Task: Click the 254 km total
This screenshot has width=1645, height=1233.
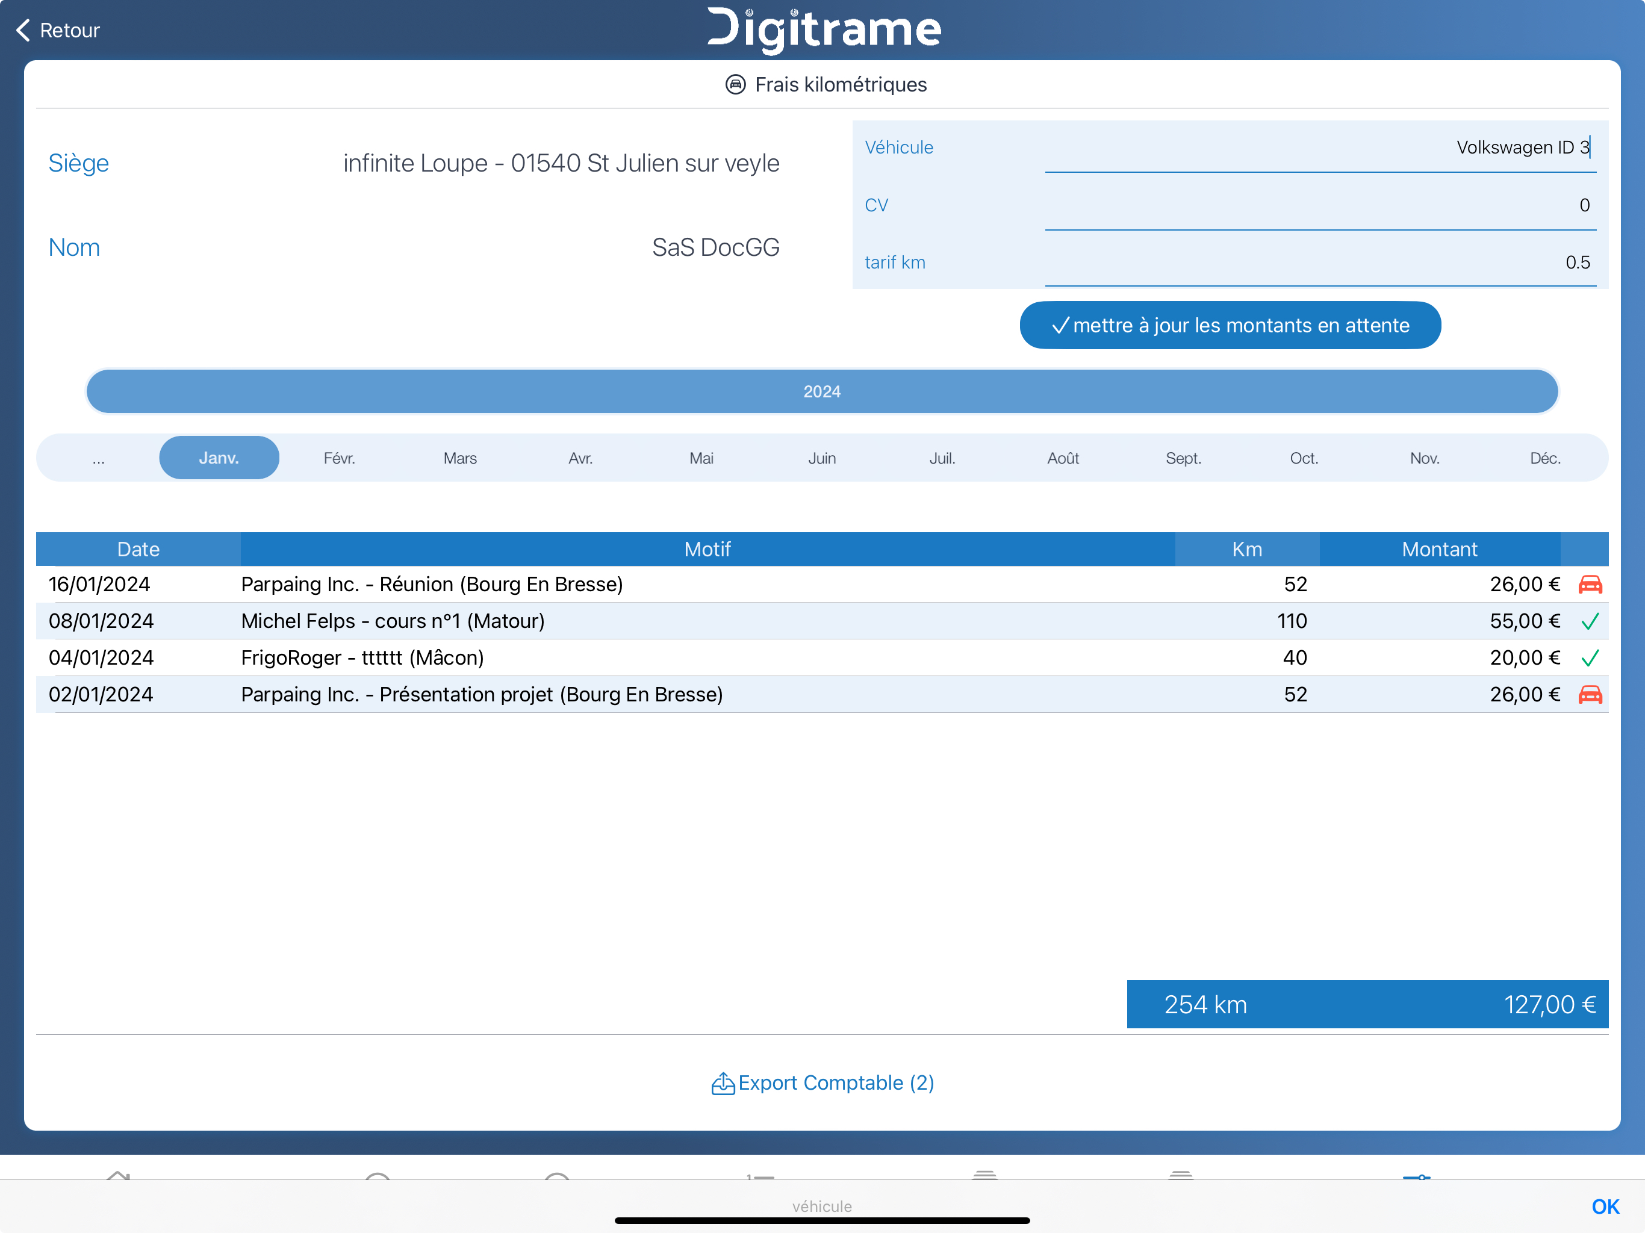Action: pos(1205,1005)
